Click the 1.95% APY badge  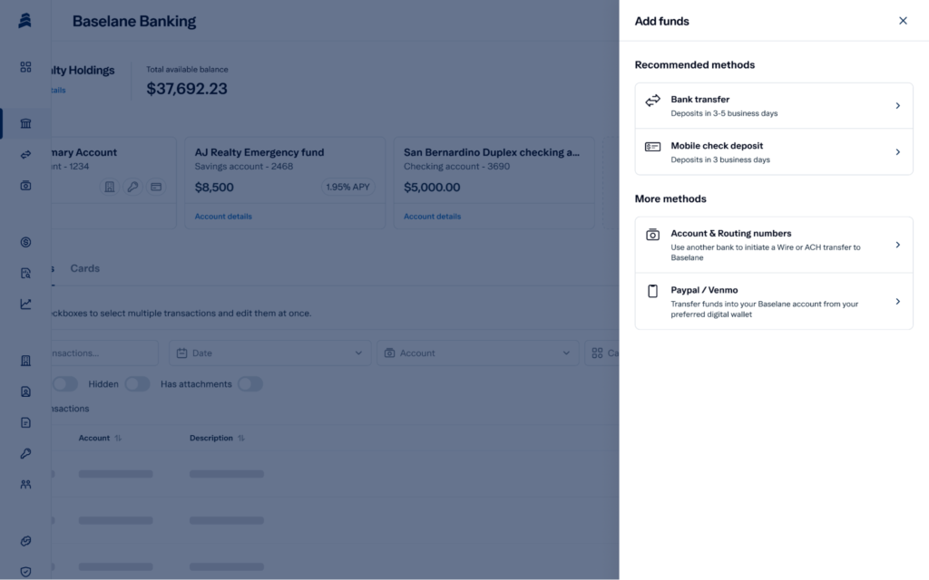(347, 187)
